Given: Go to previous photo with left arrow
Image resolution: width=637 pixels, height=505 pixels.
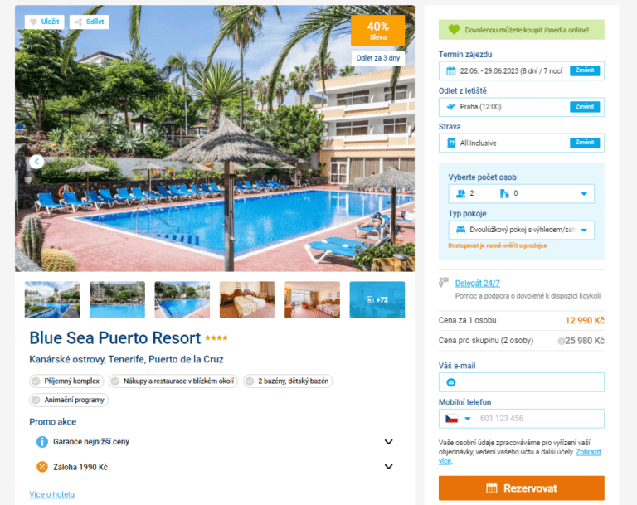Looking at the screenshot, I should (x=36, y=162).
